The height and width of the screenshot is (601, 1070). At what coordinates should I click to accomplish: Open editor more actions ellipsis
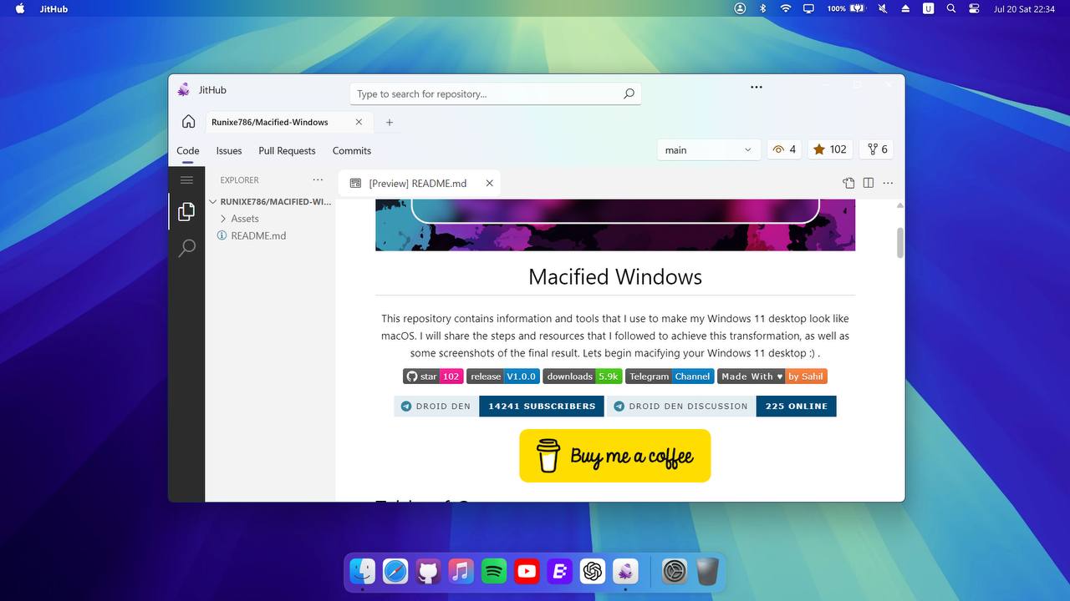coord(888,184)
